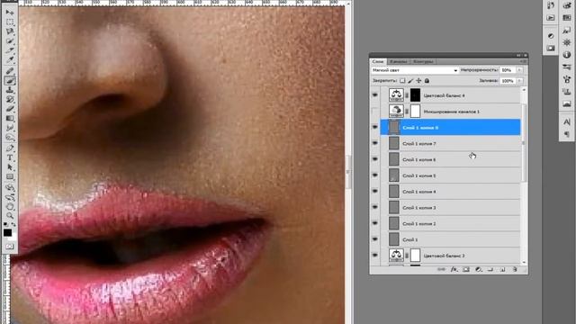Create new adjustment layer icon
The image size is (576, 324).
click(x=478, y=269)
